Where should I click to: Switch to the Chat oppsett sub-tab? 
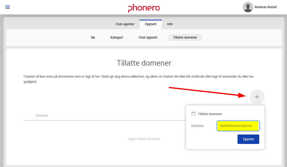pyautogui.click(x=148, y=37)
